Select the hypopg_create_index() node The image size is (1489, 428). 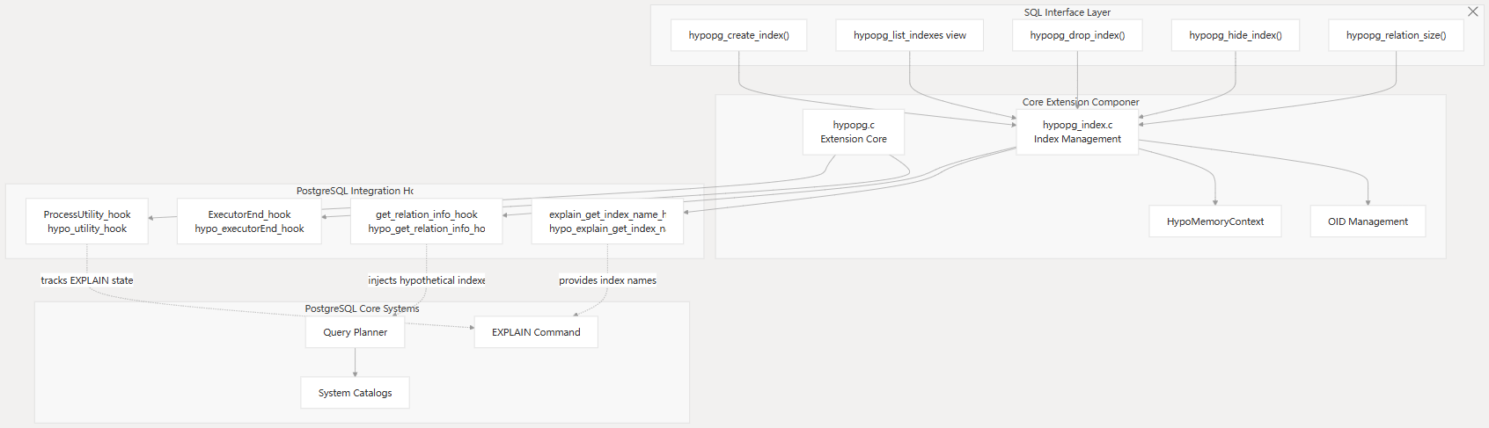[739, 35]
